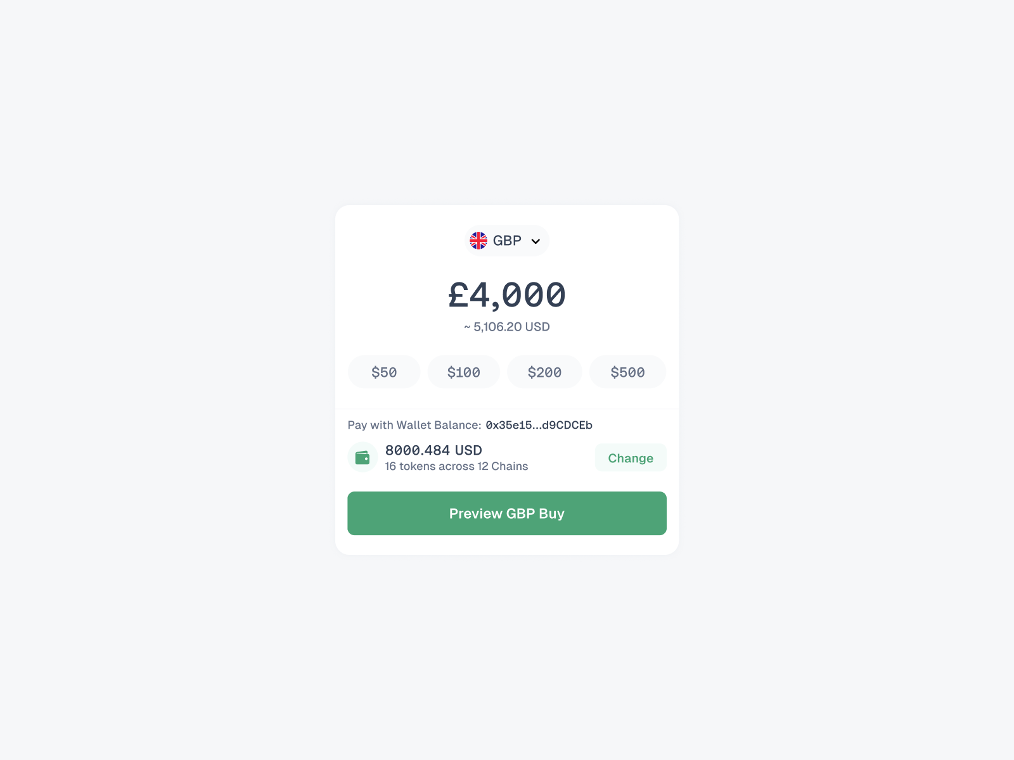Click the 16 tokens across 12 Chains text
Viewport: 1014px width, 760px height.
tap(456, 466)
